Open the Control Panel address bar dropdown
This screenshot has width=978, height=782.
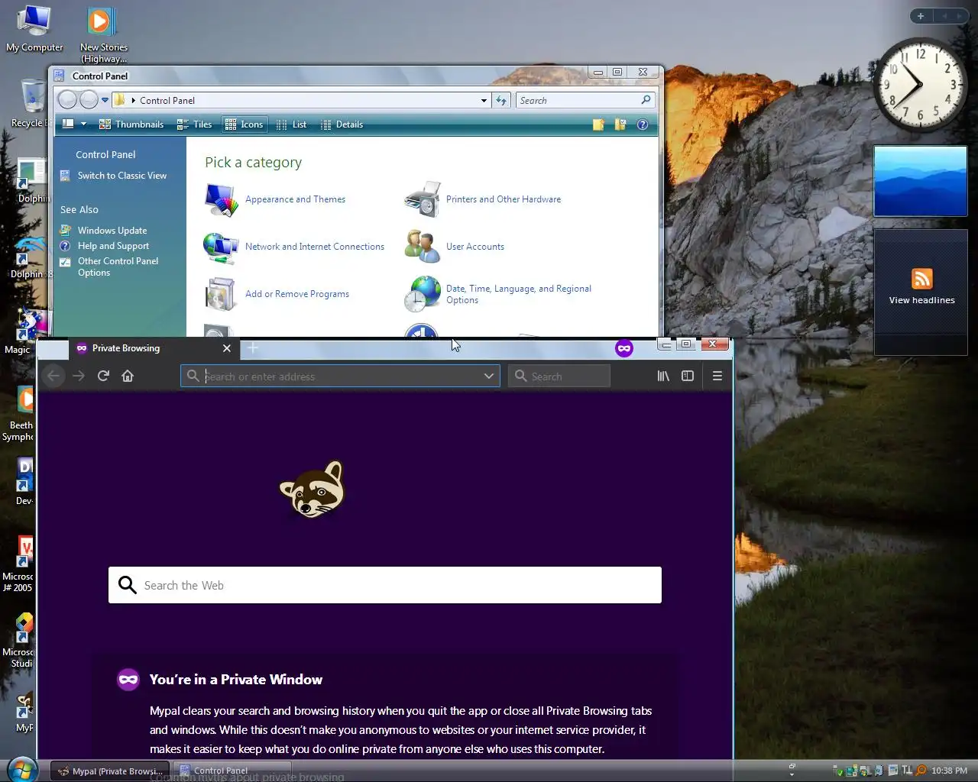coord(484,100)
